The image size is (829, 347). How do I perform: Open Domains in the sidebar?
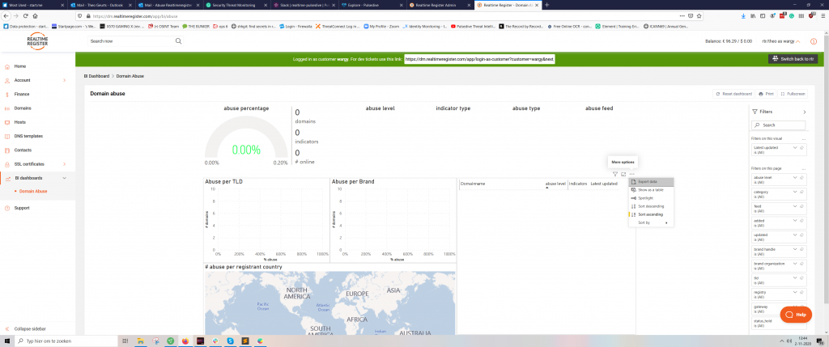22,108
